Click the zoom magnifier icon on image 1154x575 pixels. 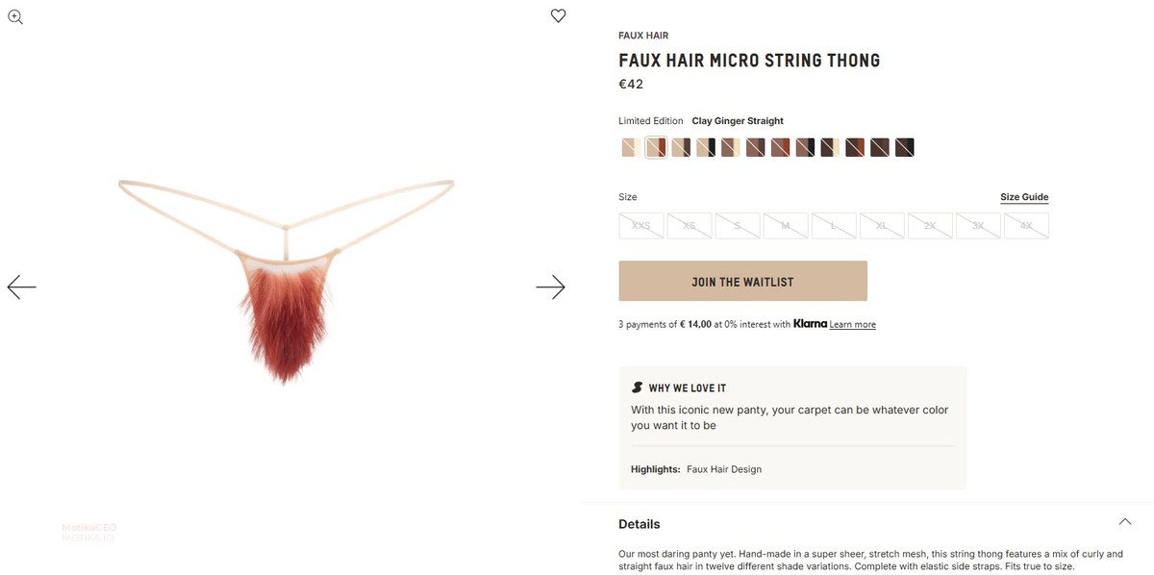(15, 16)
